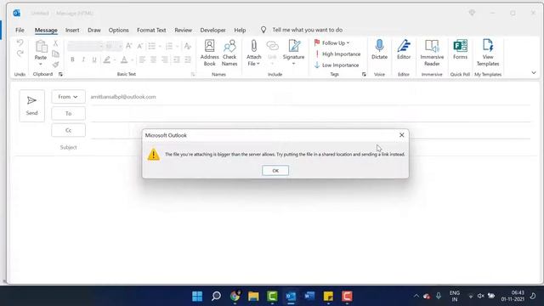Screen dimensions: 544x306
Task: Apply the font color
Action: point(124,59)
